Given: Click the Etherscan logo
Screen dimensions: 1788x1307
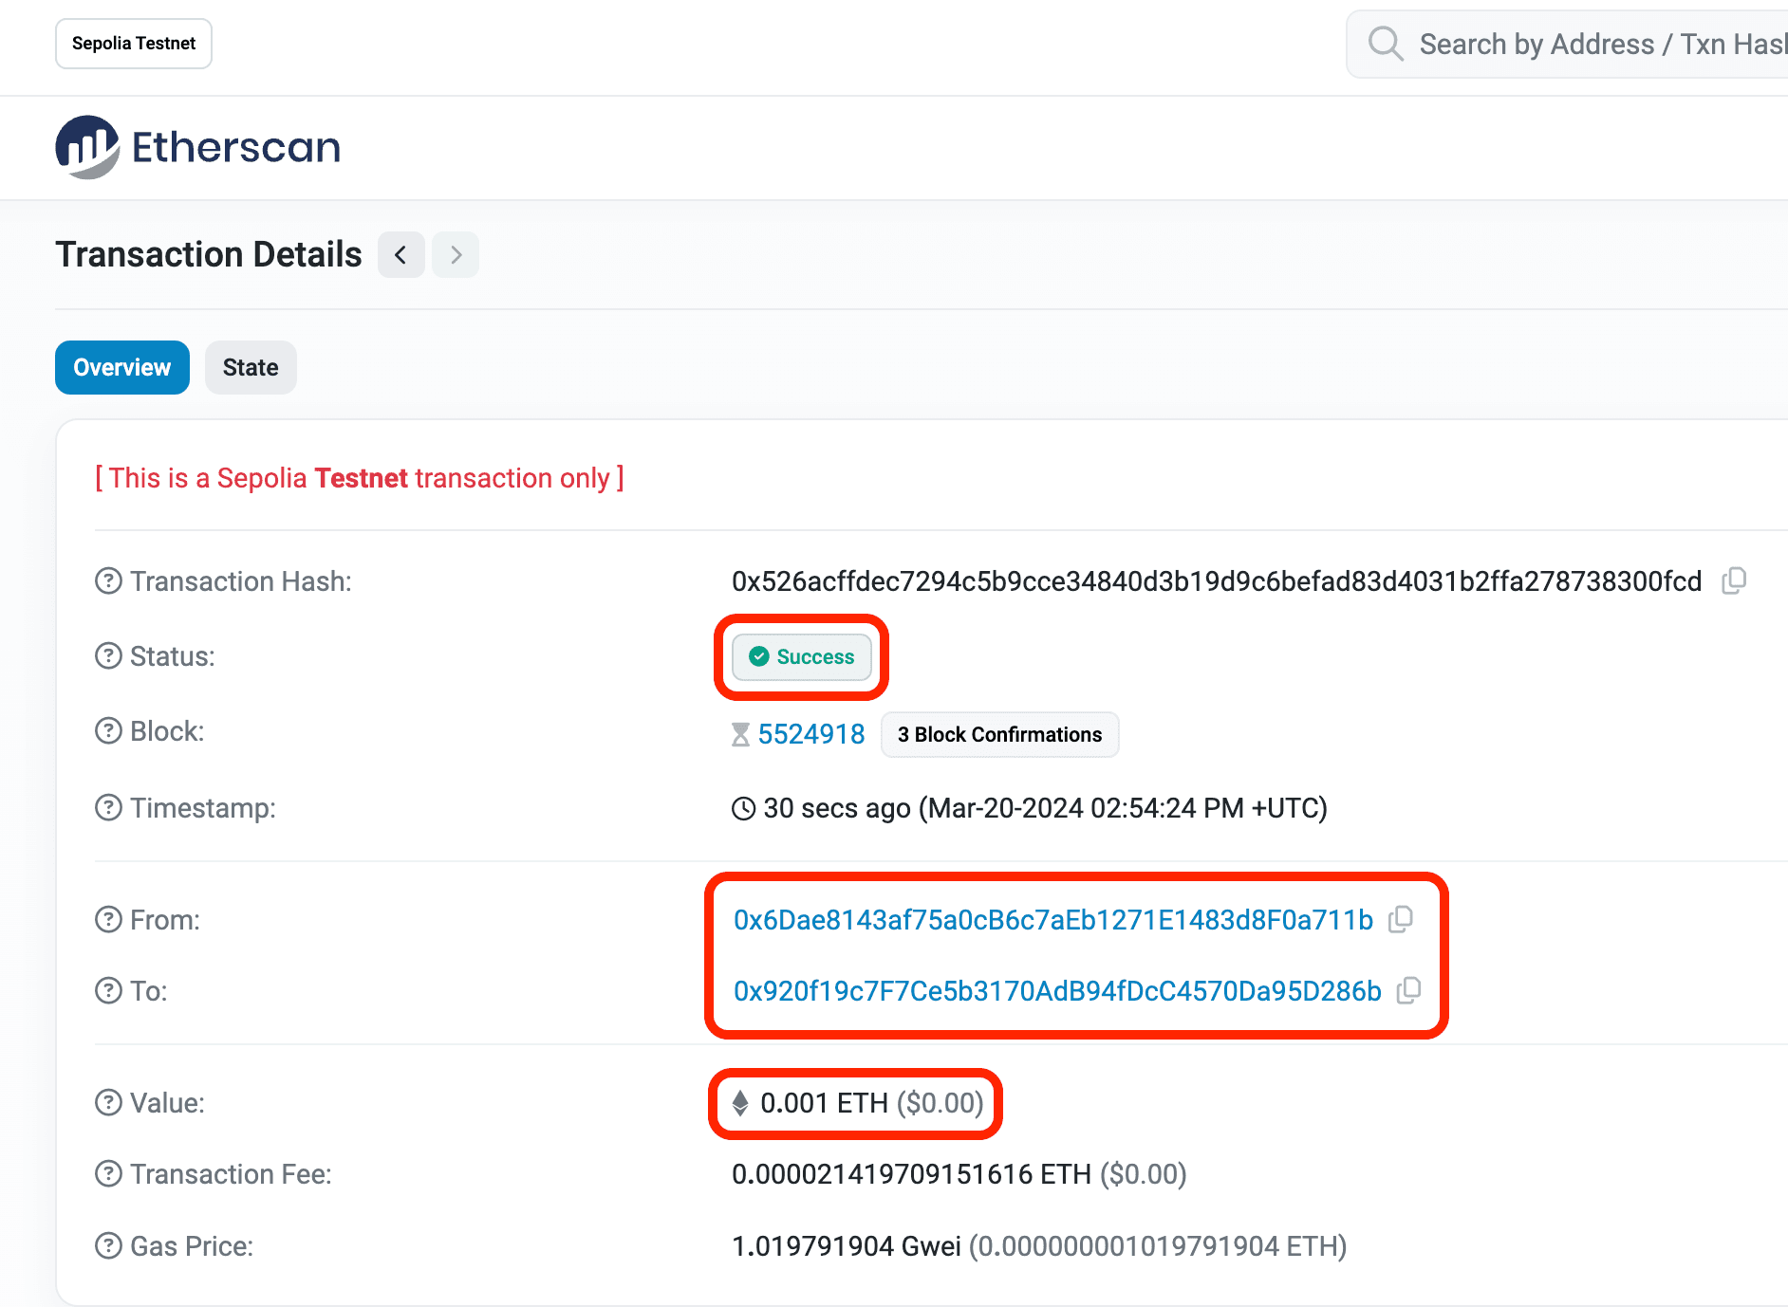Looking at the screenshot, I should coord(198,147).
